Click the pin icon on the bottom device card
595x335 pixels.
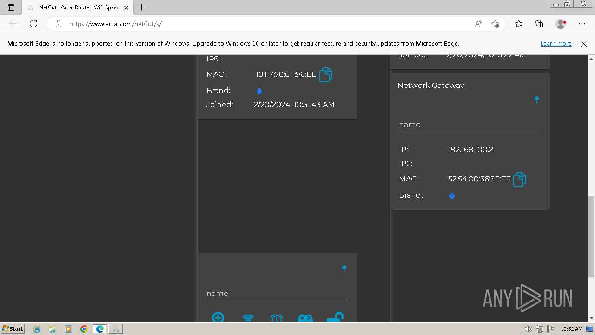[344, 268]
